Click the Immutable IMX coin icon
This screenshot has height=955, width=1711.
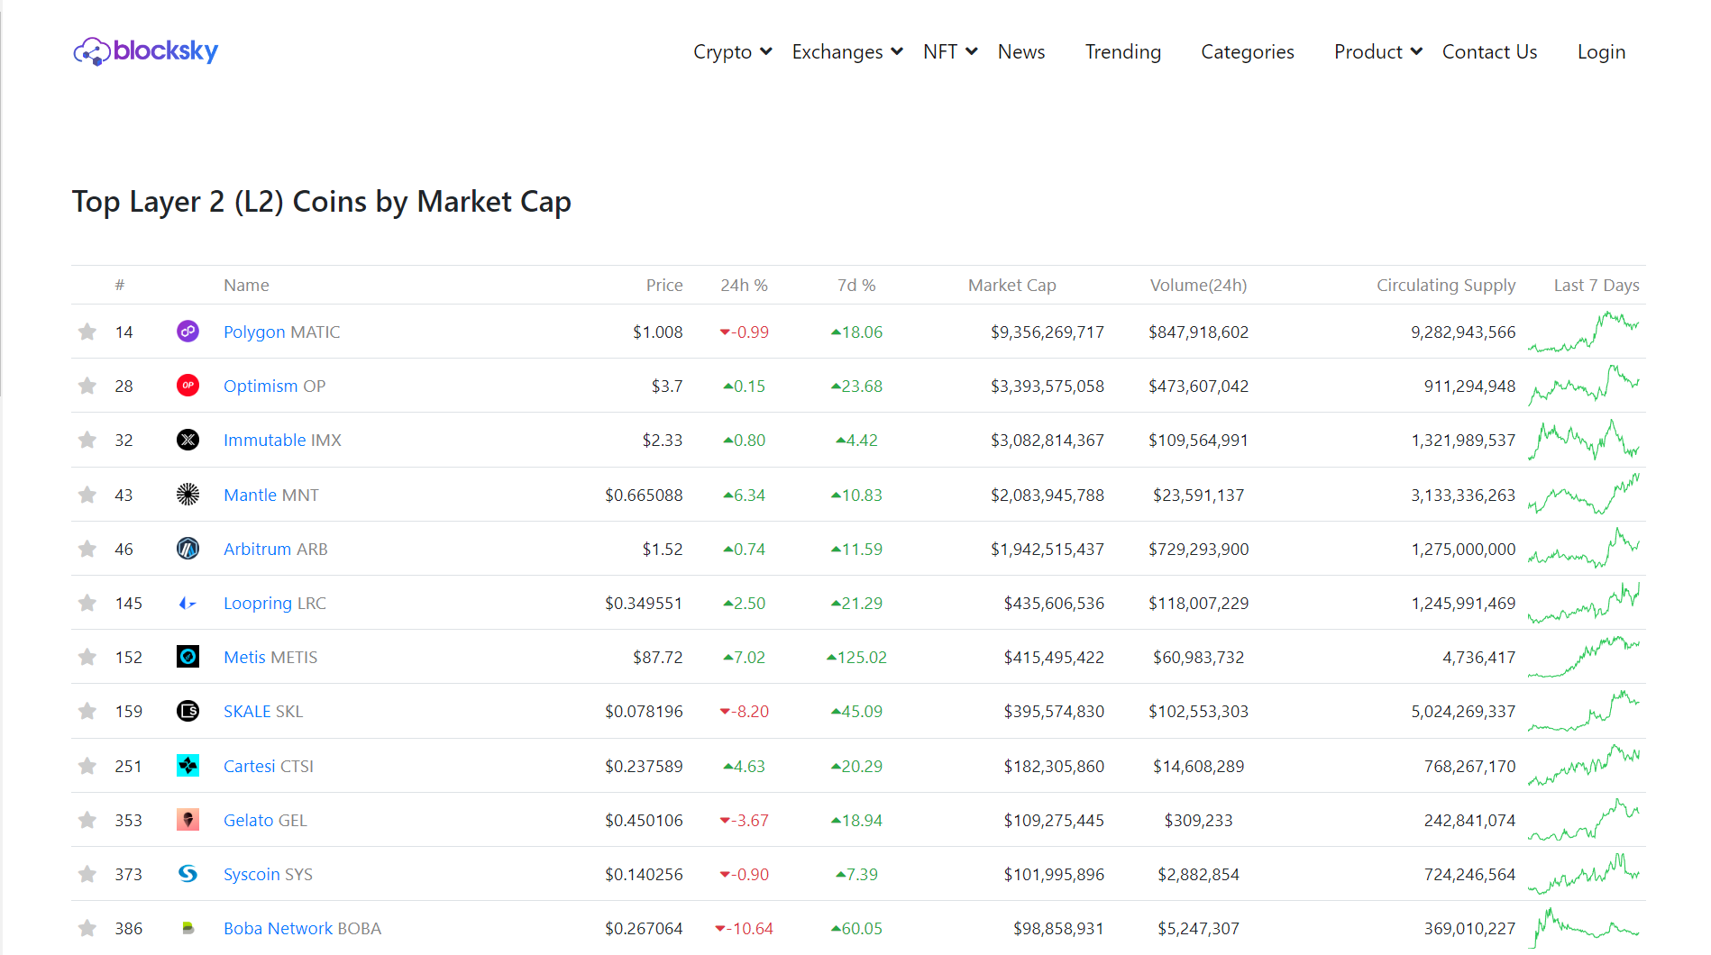point(188,440)
